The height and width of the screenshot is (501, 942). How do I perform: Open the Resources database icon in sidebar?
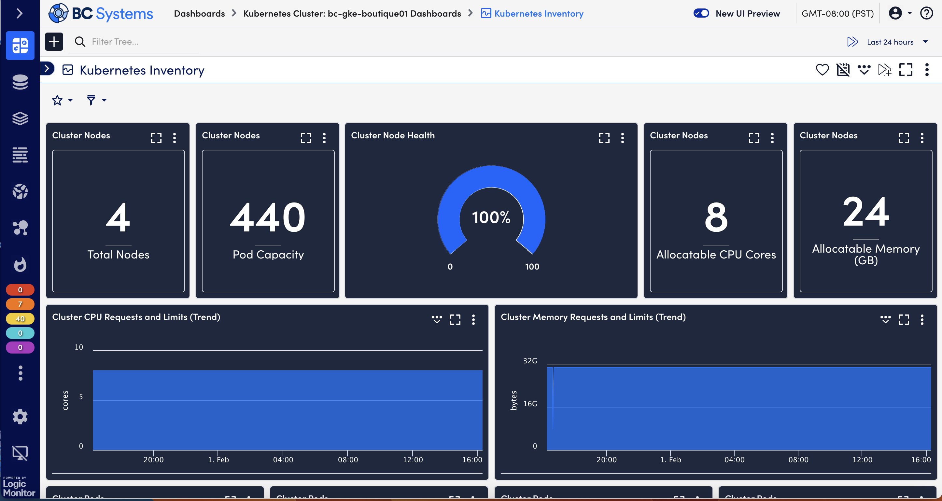pos(20,82)
